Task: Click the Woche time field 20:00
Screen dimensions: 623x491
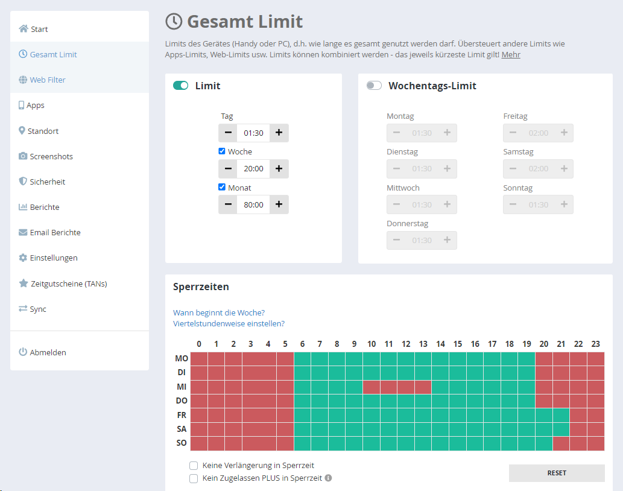Action: (253, 168)
